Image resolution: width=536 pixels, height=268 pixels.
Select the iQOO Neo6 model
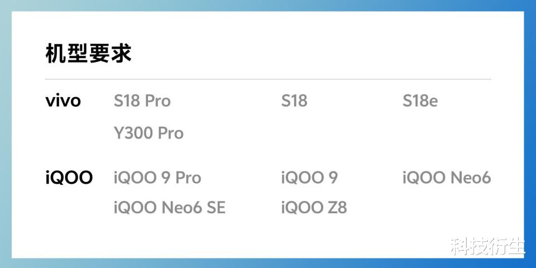click(x=447, y=178)
